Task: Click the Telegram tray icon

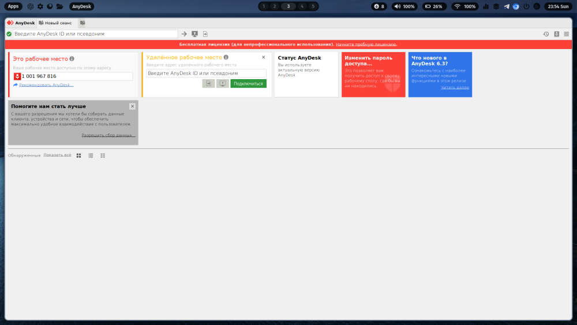Action: click(507, 6)
